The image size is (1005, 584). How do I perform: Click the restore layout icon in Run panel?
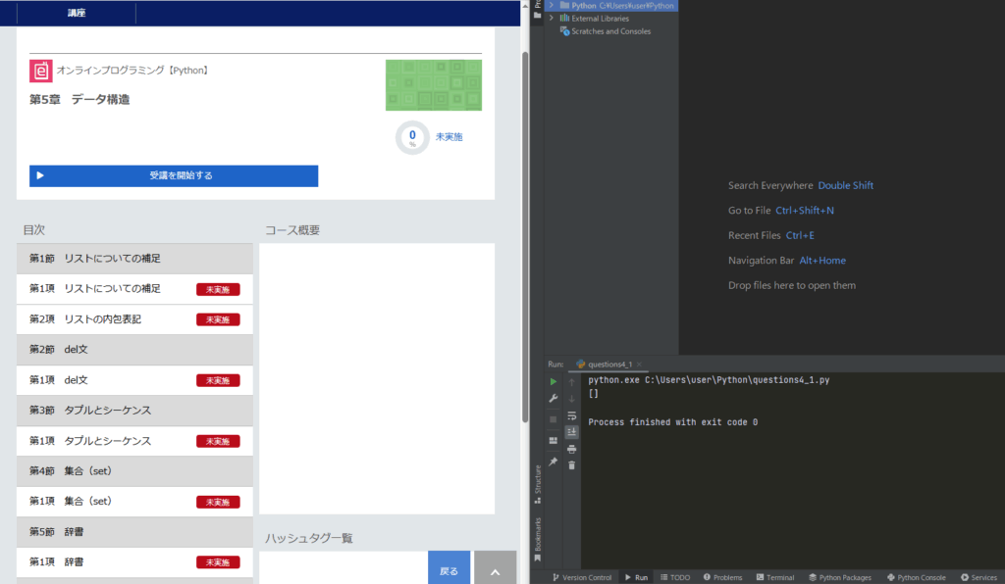point(554,440)
